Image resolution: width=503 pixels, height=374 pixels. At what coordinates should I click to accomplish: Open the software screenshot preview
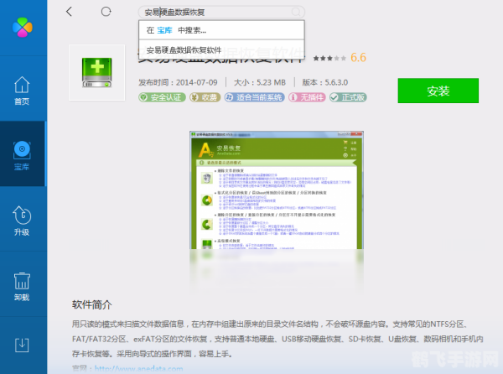click(x=277, y=190)
